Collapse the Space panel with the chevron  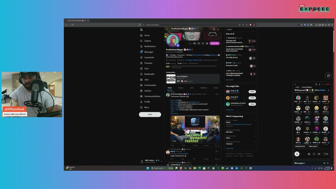pos(295,84)
